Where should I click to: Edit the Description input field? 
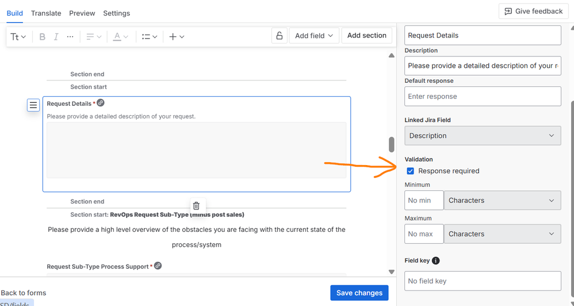[483, 66]
